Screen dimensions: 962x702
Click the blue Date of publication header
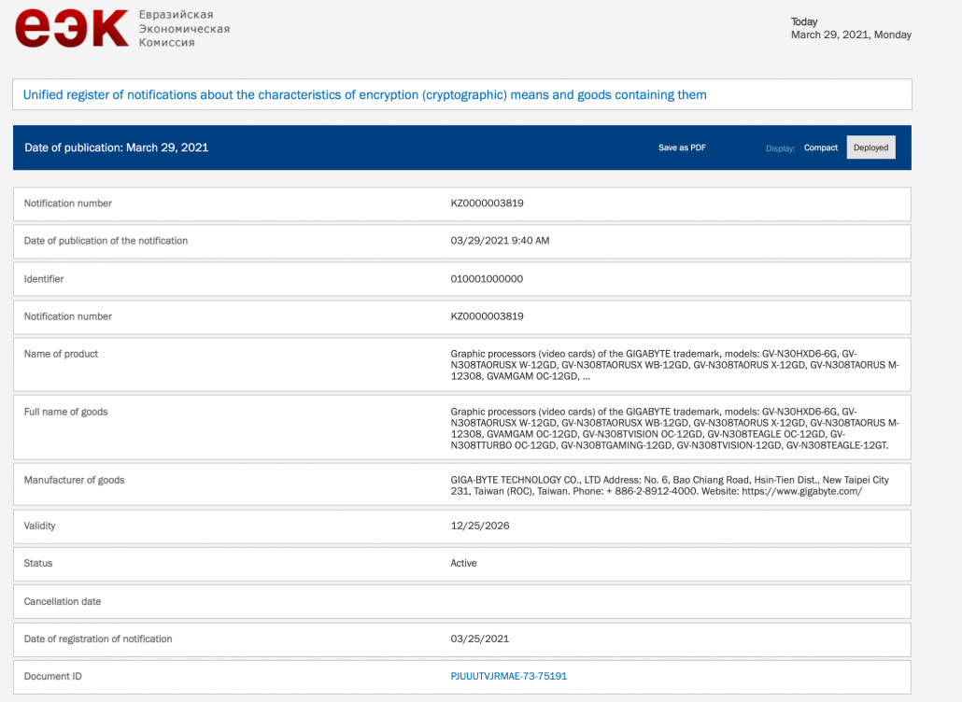117,147
